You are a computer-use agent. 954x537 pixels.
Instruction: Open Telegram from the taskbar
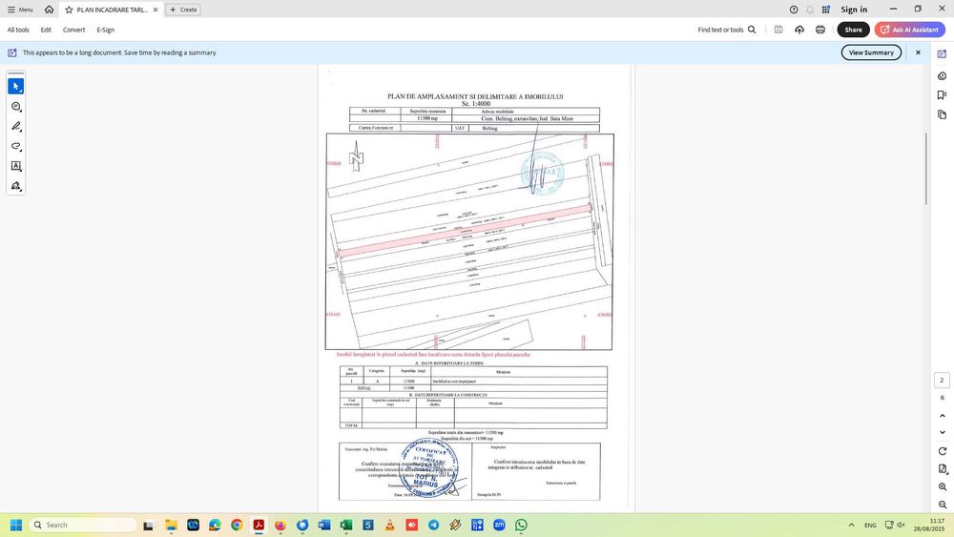[x=434, y=525]
